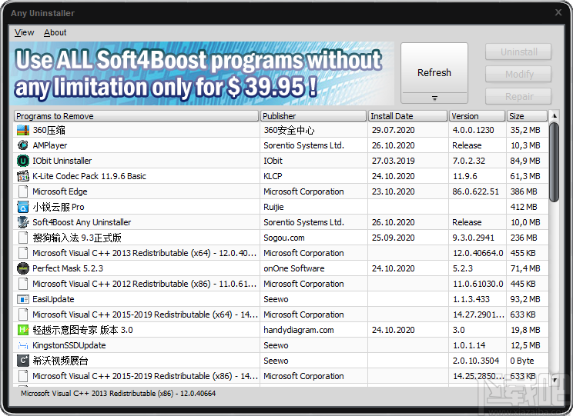Select 小锐云服 Pro program name
Screen dimensions: 573x416
[x=59, y=207]
